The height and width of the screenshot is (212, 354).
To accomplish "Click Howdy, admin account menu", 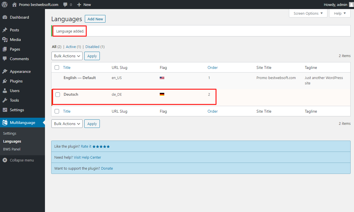I will (x=335, y=5).
